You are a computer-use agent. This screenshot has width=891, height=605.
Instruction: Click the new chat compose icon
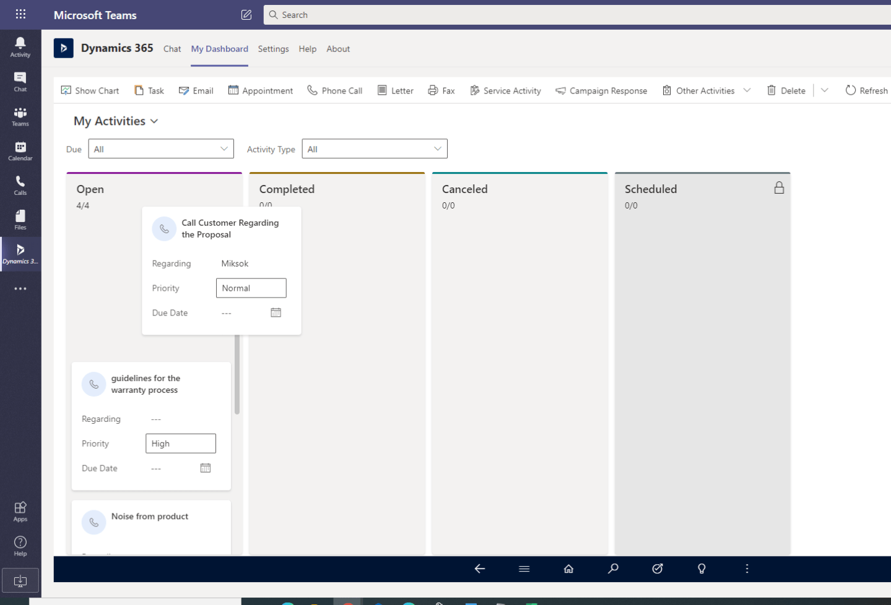point(246,15)
